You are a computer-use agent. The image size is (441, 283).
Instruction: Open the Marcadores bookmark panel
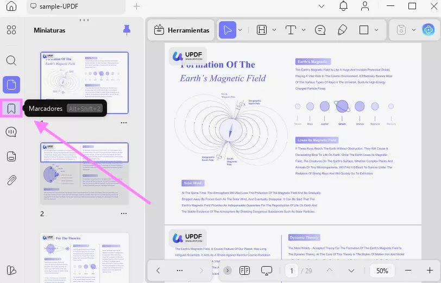pos(11,108)
